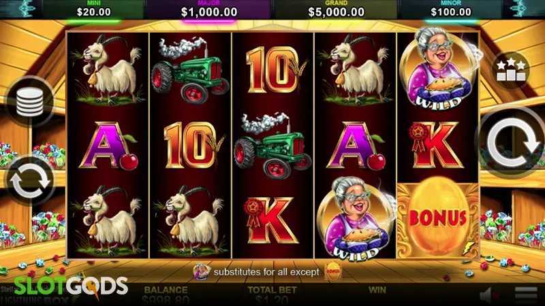Viewport: 545px width, 306px height.
Task: Click the green tractor on the middle reel
Action: tap(273, 146)
